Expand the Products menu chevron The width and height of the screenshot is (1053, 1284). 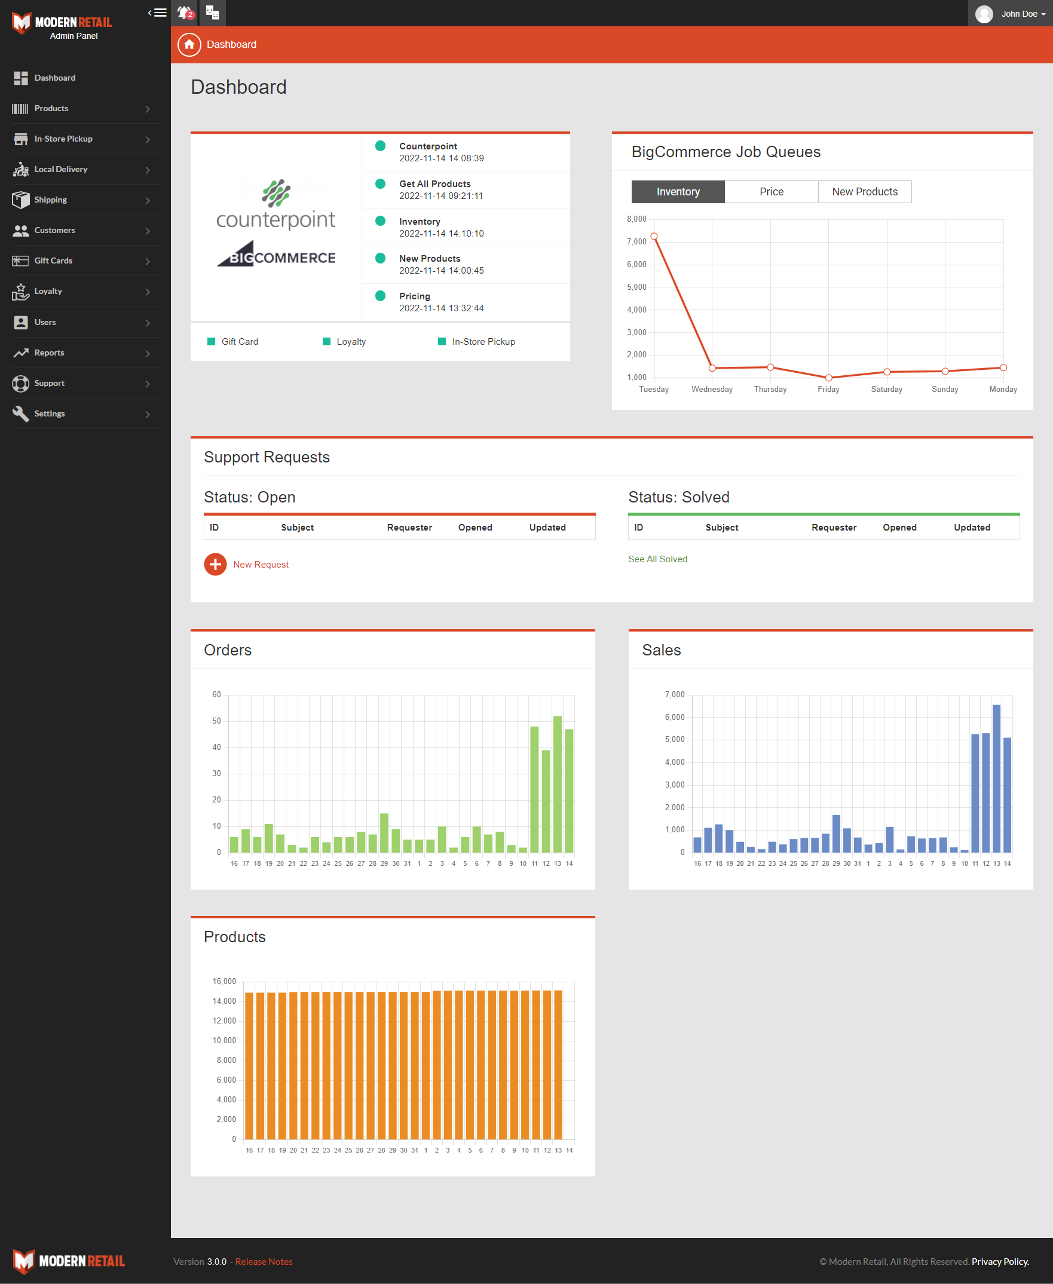(x=148, y=109)
